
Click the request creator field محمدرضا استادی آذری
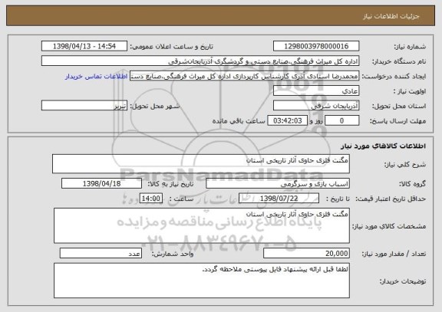pyautogui.click(x=244, y=76)
